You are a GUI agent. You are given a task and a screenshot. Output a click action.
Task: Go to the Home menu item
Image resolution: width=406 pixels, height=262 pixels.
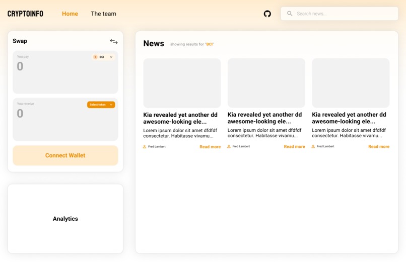(x=70, y=14)
